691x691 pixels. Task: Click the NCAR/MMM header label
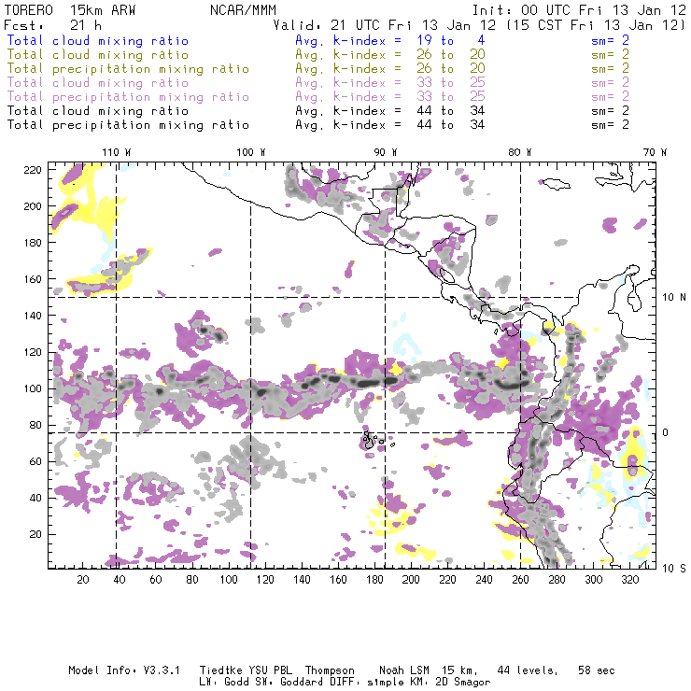(x=243, y=10)
